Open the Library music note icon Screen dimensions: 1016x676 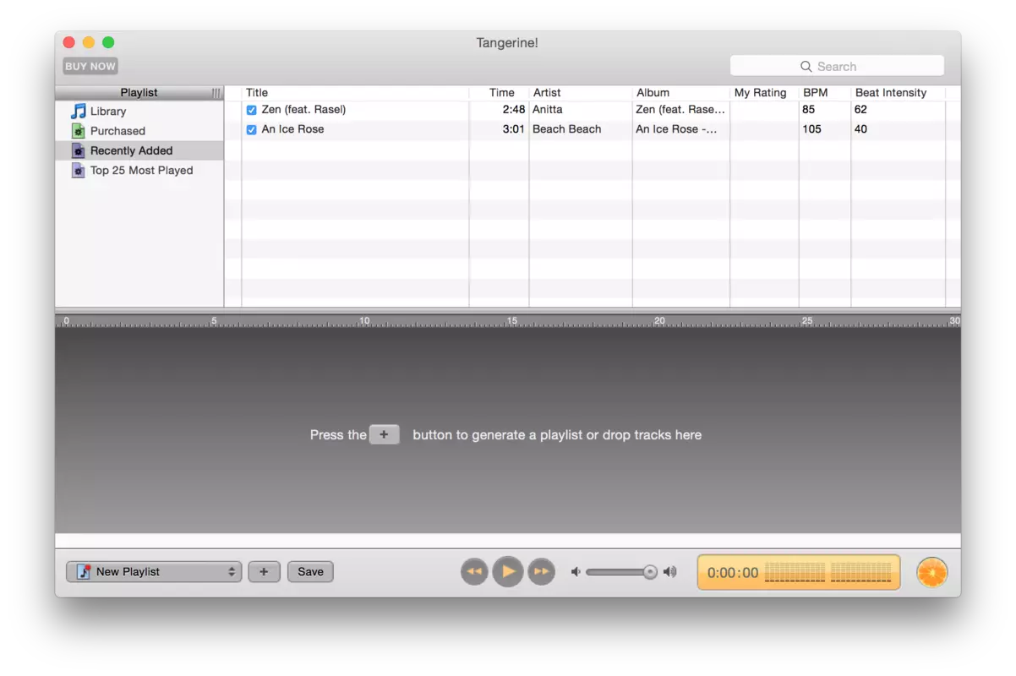(79, 111)
